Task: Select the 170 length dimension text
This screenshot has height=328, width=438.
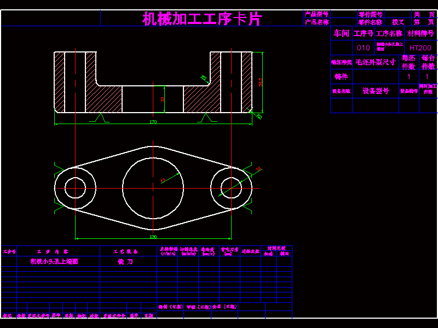Action: pos(153,122)
